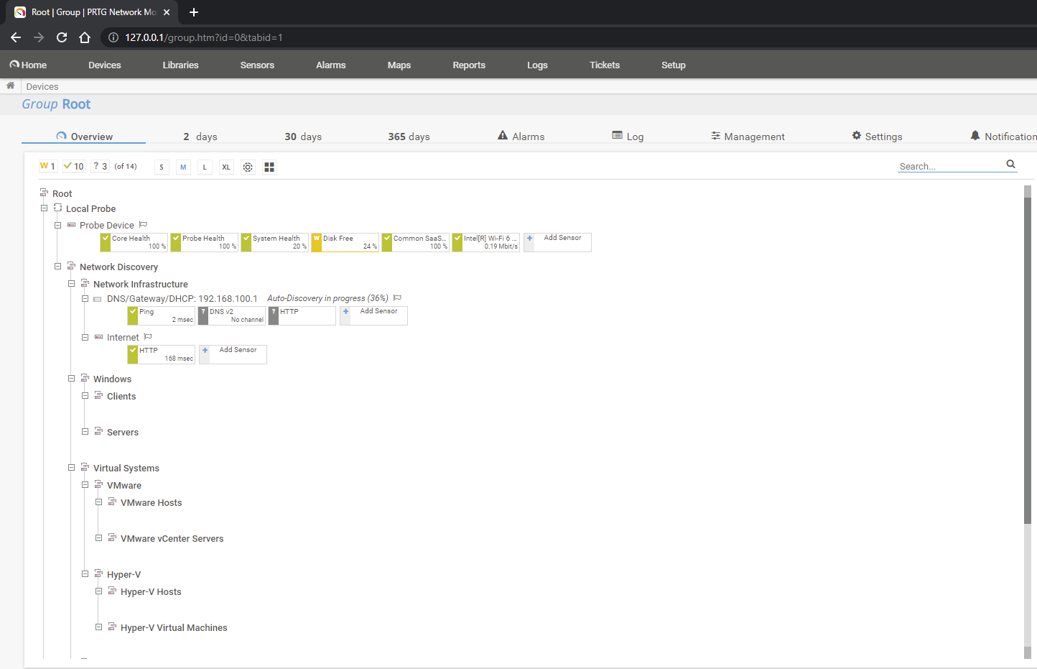Open HTTP sensor showing 168 msec
1037x669 pixels.
[x=162, y=354]
